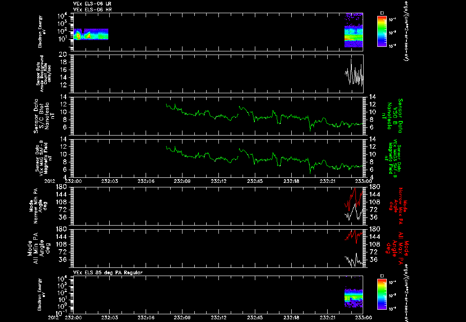Screen dimensions: 466x322
Task: Click '232:18' on the middle time axis
Action: (292, 181)
